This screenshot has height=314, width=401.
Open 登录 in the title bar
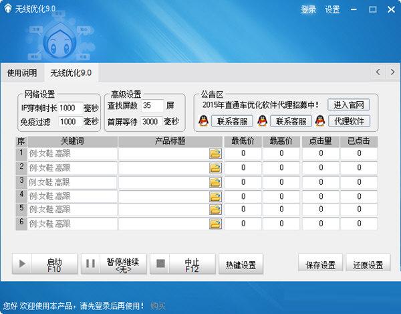[308, 9]
